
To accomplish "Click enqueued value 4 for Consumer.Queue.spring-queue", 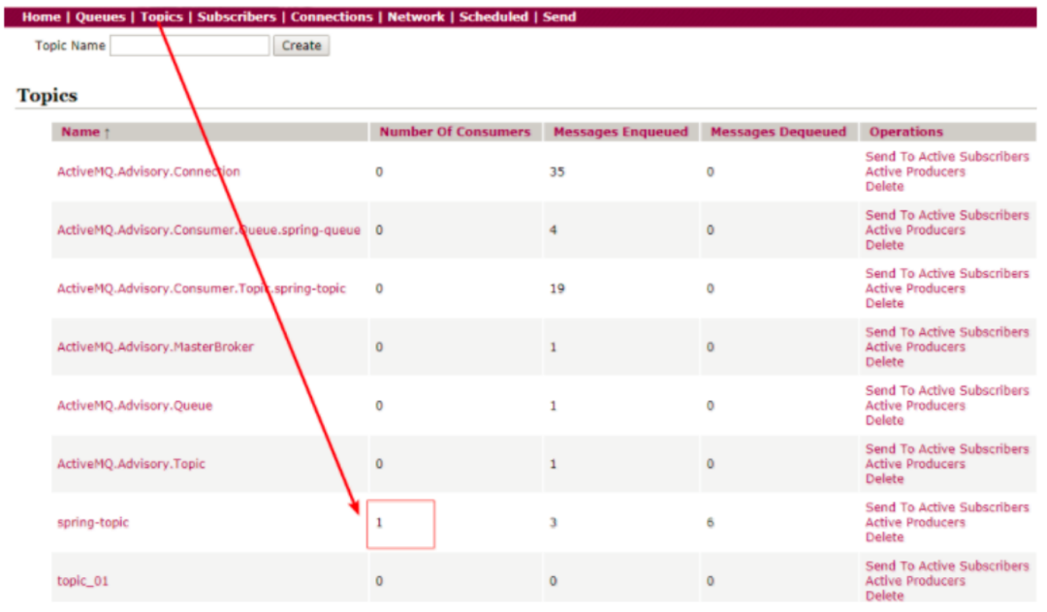I will pyautogui.click(x=553, y=230).
